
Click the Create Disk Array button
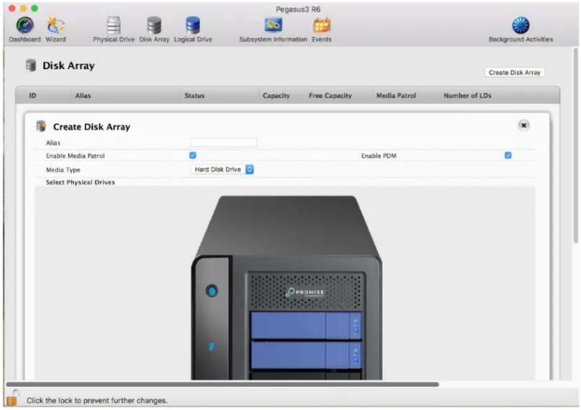coord(514,73)
